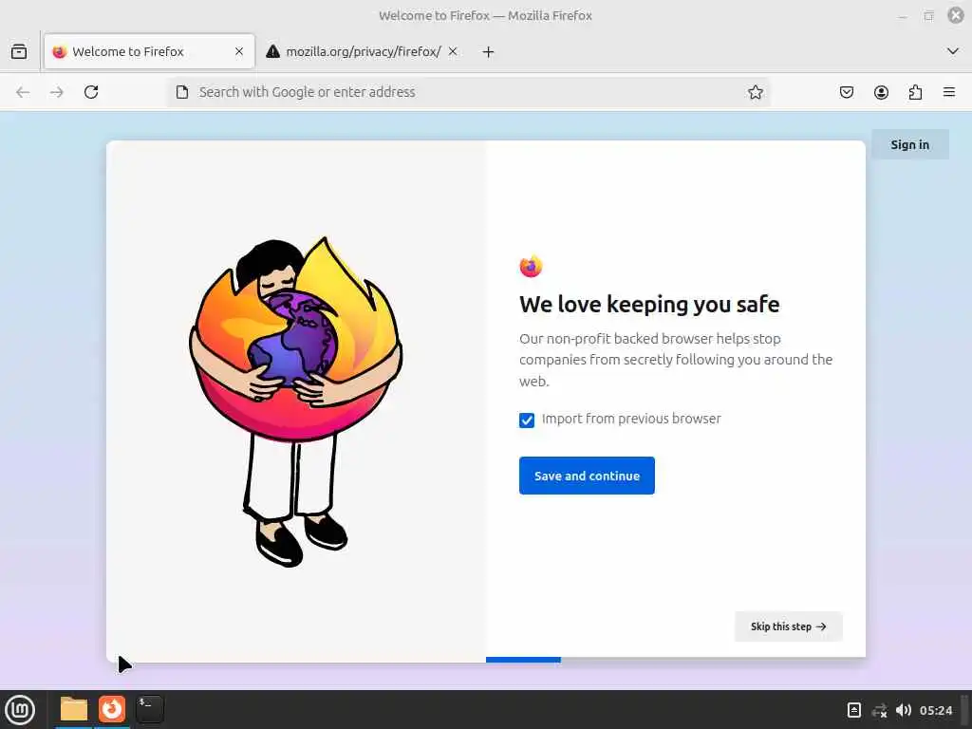
Task: Click the warning icon on mozilla.org tab
Action: click(x=272, y=51)
